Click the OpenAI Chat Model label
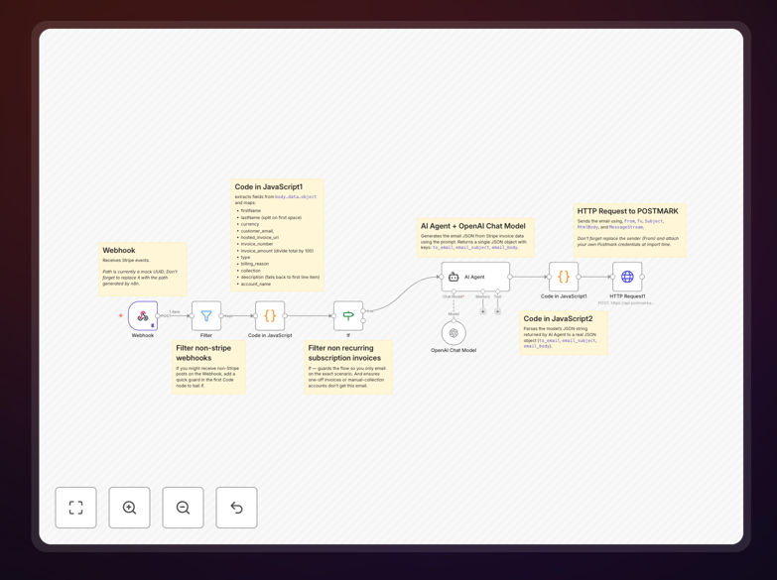Viewport: 777px width, 580px height. point(453,350)
